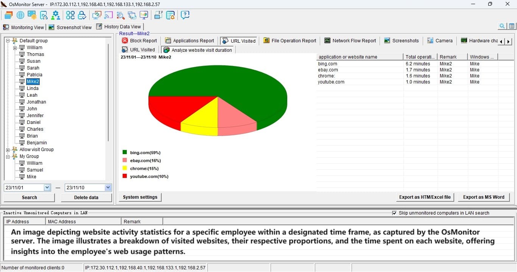Screen dimensions: 517x272
Task: Open System settings
Action: (x=140, y=197)
